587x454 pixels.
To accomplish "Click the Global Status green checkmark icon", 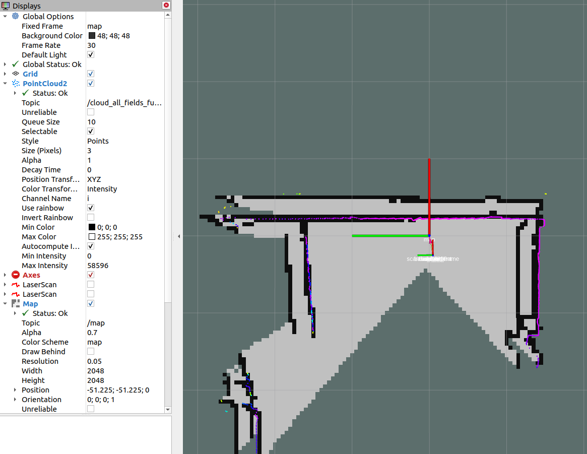I will click(15, 64).
